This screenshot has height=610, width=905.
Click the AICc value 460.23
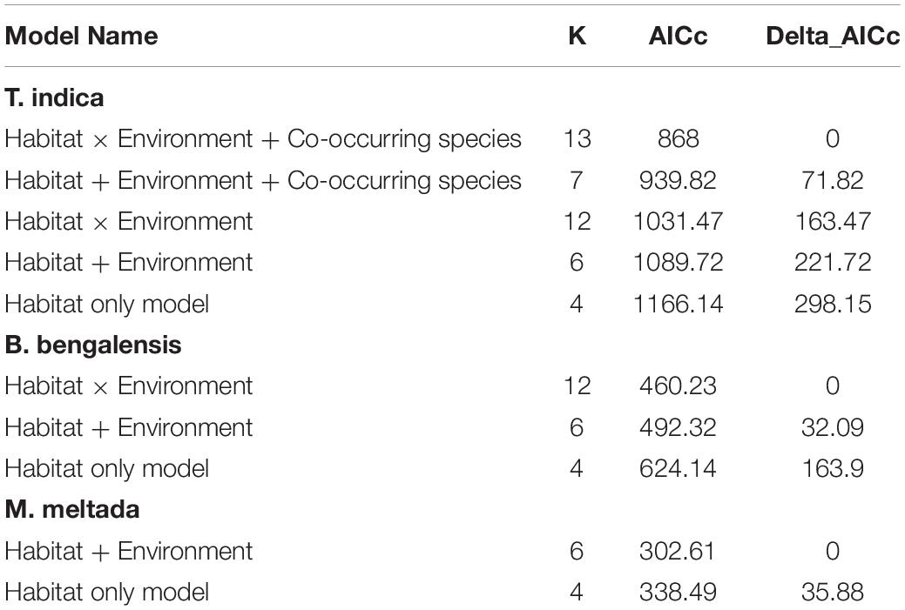click(679, 385)
